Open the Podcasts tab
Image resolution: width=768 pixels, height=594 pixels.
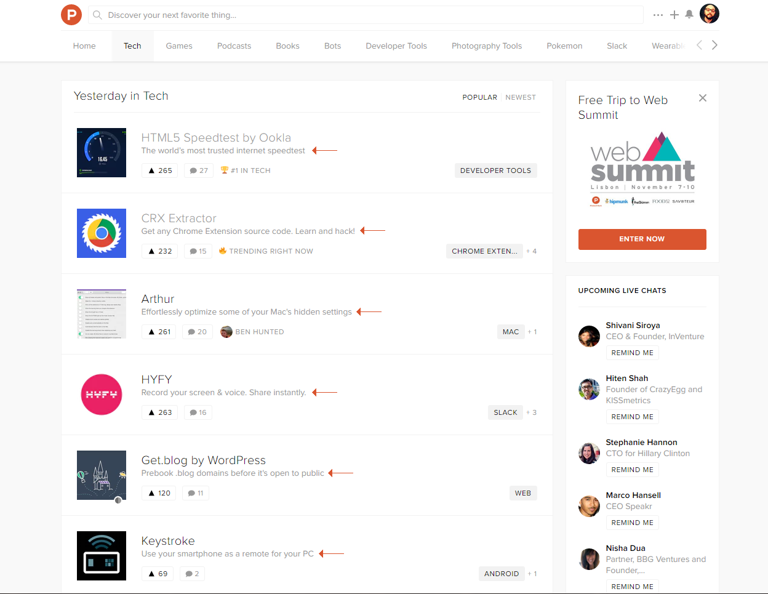pyautogui.click(x=234, y=46)
